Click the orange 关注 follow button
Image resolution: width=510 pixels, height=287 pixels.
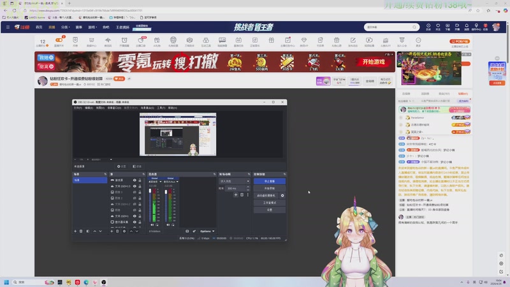(x=119, y=78)
